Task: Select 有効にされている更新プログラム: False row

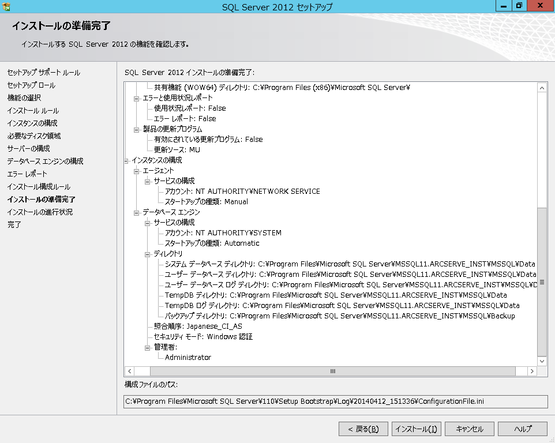Action: [x=208, y=140]
